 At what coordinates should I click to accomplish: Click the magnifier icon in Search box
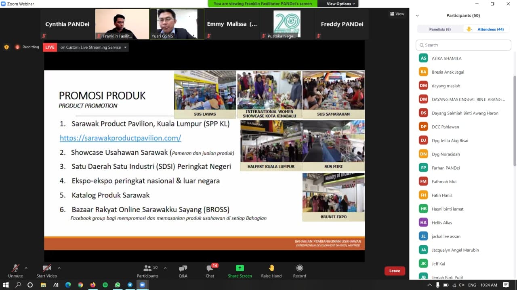tap(422, 45)
